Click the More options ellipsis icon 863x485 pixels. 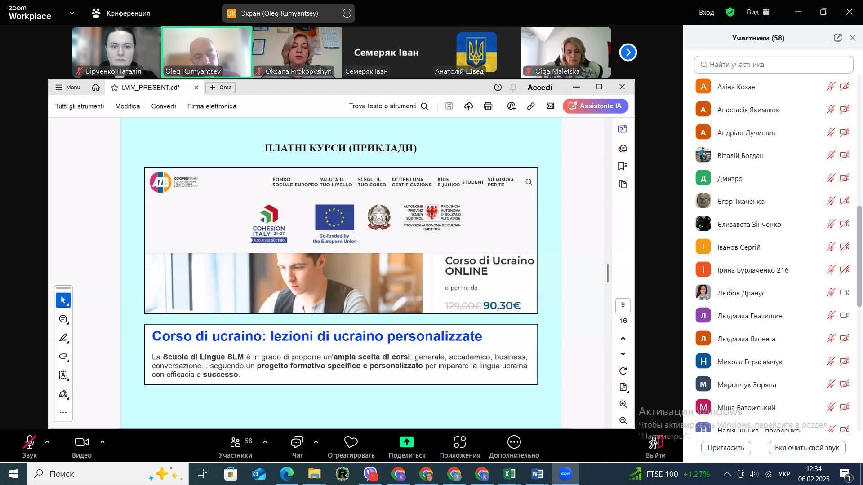(x=514, y=442)
